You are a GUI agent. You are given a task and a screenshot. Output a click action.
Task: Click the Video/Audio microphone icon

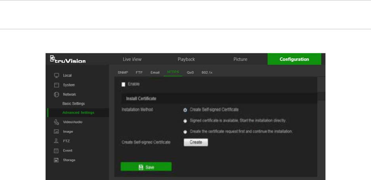pyautogui.click(x=56, y=122)
